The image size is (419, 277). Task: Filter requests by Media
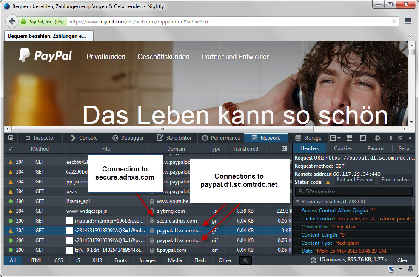(175, 260)
